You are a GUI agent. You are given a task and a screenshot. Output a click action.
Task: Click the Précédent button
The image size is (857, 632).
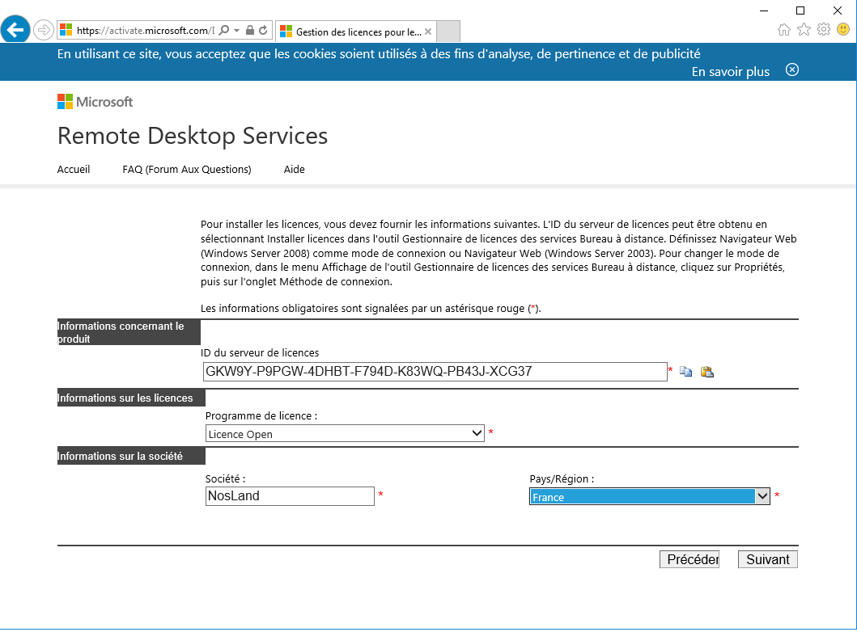click(x=689, y=559)
